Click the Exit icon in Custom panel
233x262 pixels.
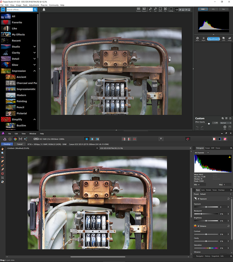(x=225, y=127)
